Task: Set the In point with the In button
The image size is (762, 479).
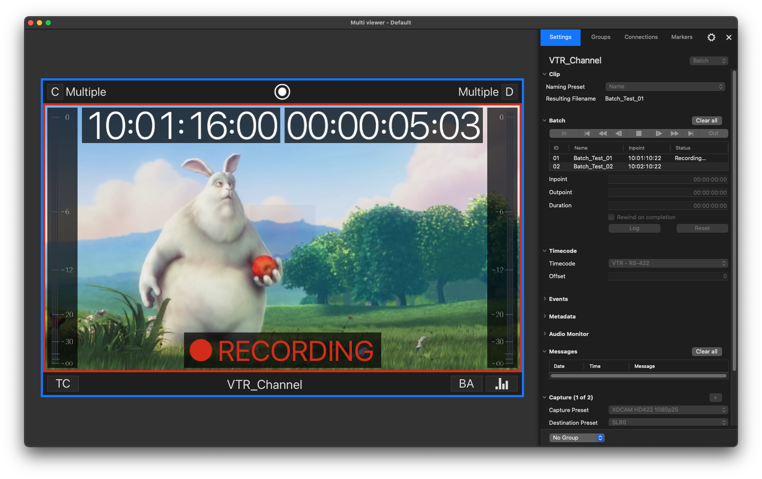Action: click(x=564, y=133)
